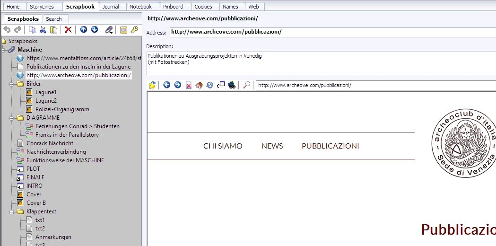Move the selected item up
The width and height of the screenshot is (496, 246).
click(x=84, y=30)
